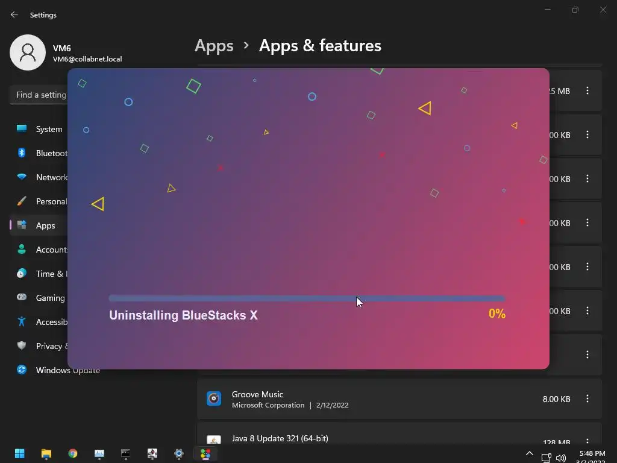Open the Personalization category
This screenshot has width=617, height=463.
(39, 201)
